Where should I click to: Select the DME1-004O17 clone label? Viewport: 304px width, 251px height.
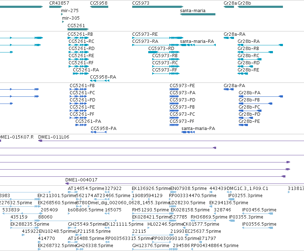pyautogui.click(x=81, y=180)
